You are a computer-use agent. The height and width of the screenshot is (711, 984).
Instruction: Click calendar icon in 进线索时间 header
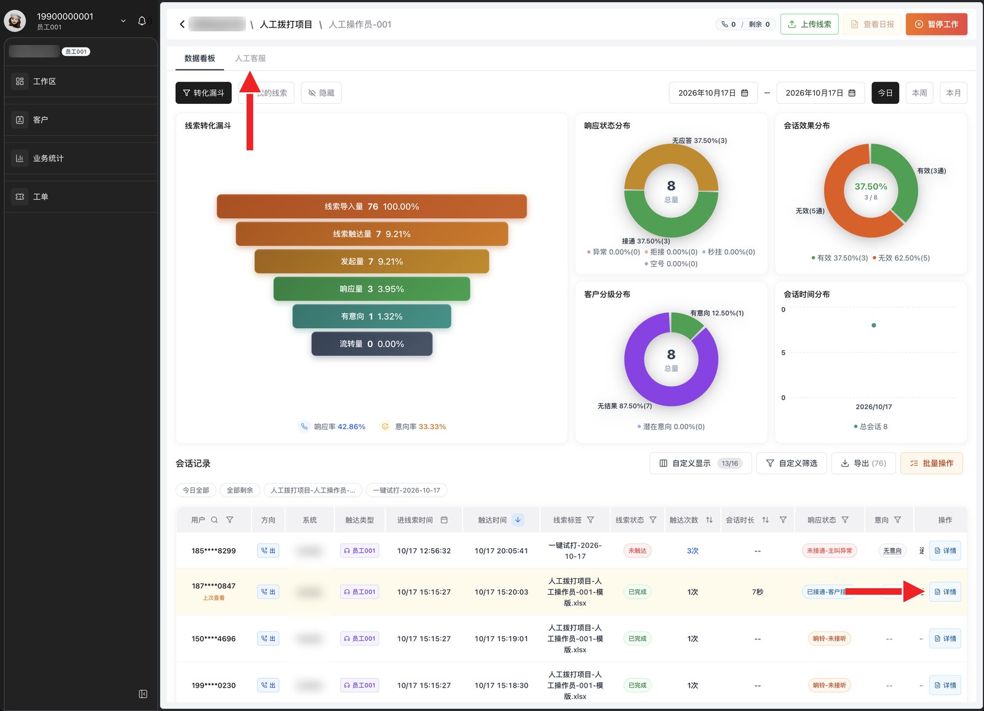coord(444,520)
